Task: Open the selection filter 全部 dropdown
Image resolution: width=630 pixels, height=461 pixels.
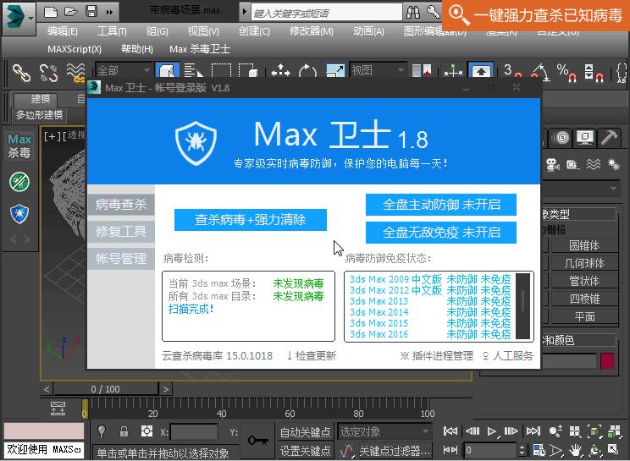Action: click(124, 70)
